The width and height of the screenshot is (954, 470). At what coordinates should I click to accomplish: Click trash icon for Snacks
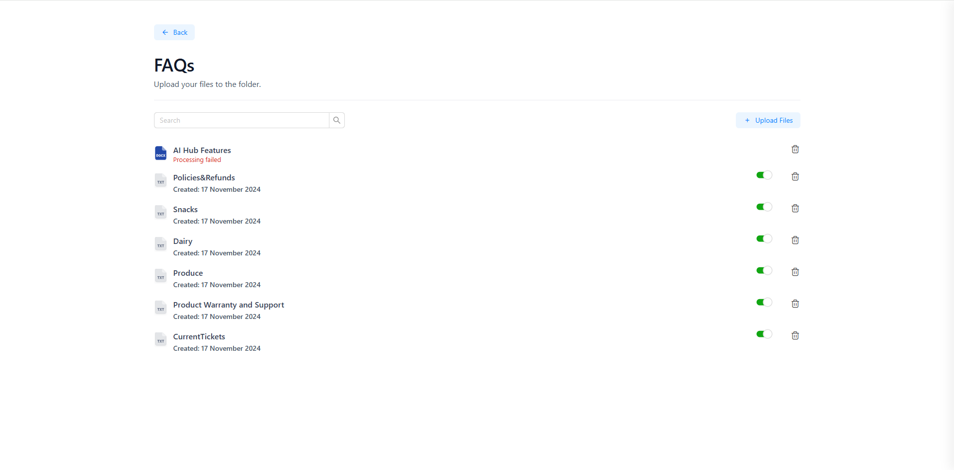tap(795, 208)
